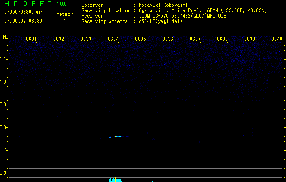Click time marker 0635
This screenshot has width=286, height=182.
point(140,39)
